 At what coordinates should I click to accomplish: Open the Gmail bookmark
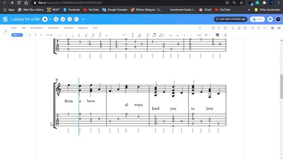coord(205,10)
